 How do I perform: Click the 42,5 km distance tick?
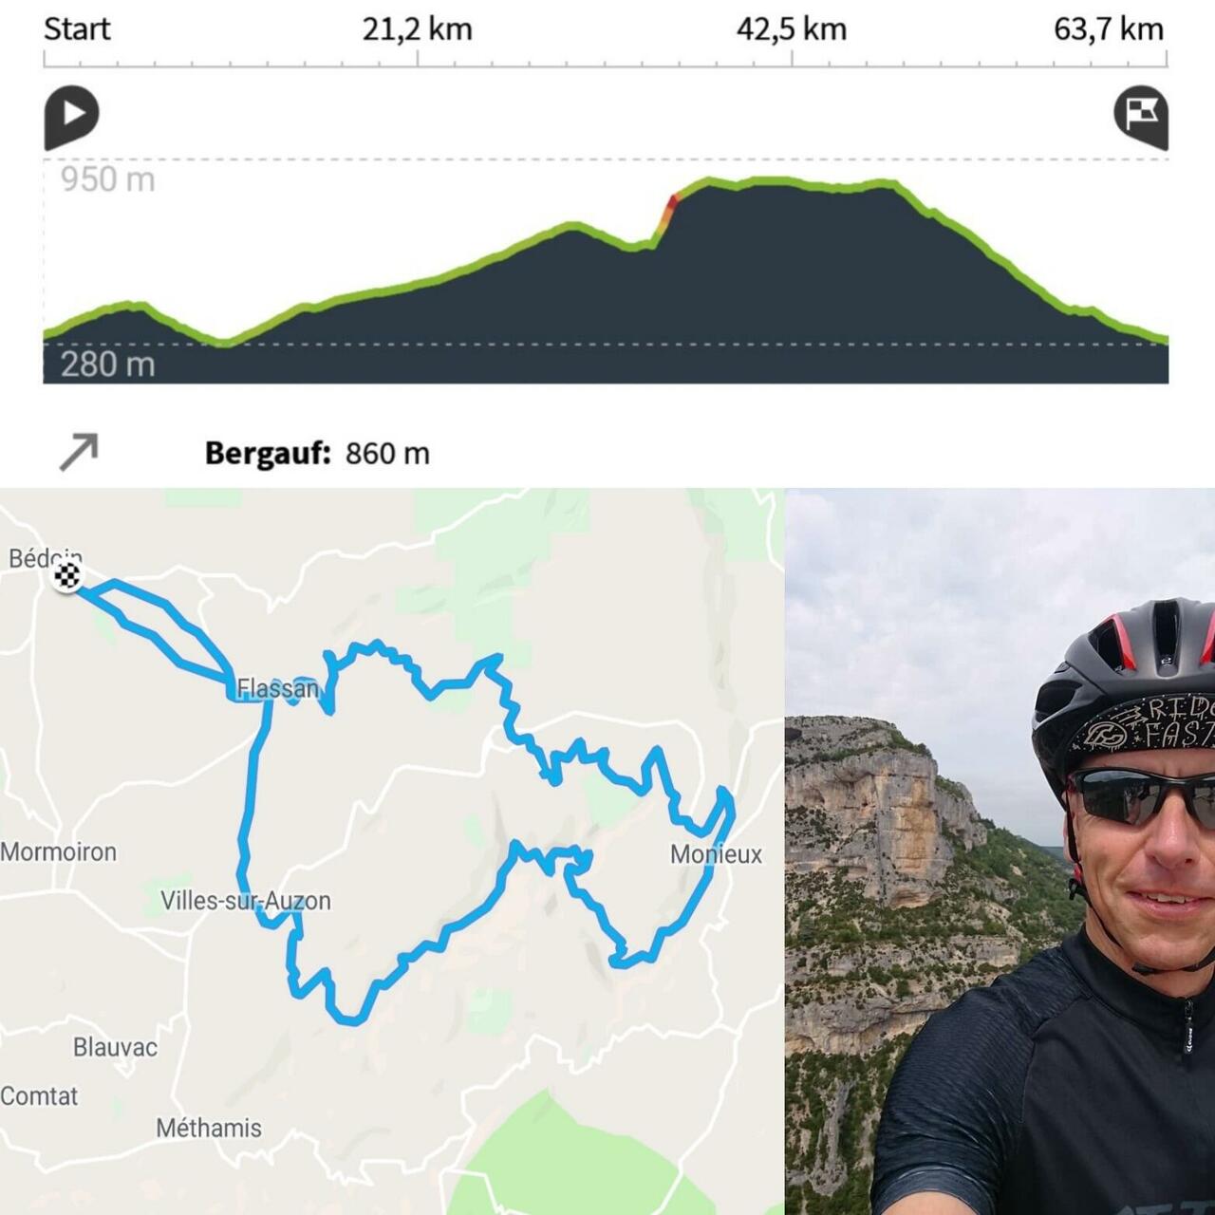click(792, 29)
